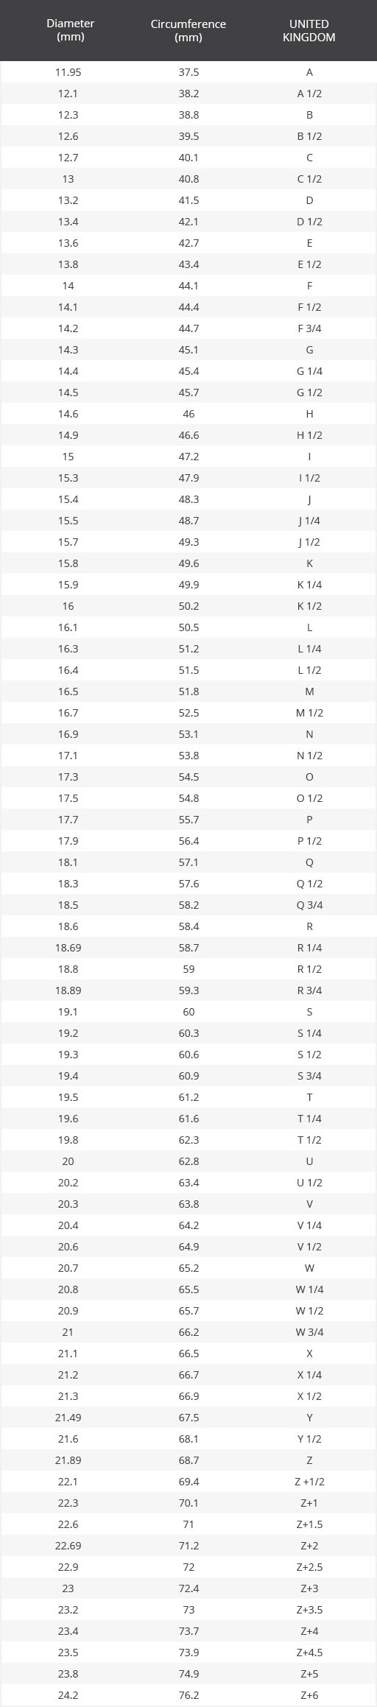The width and height of the screenshot is (377, 1707).
Task: Click UK size M 1/2 cell
Action: tap(309, 713)
